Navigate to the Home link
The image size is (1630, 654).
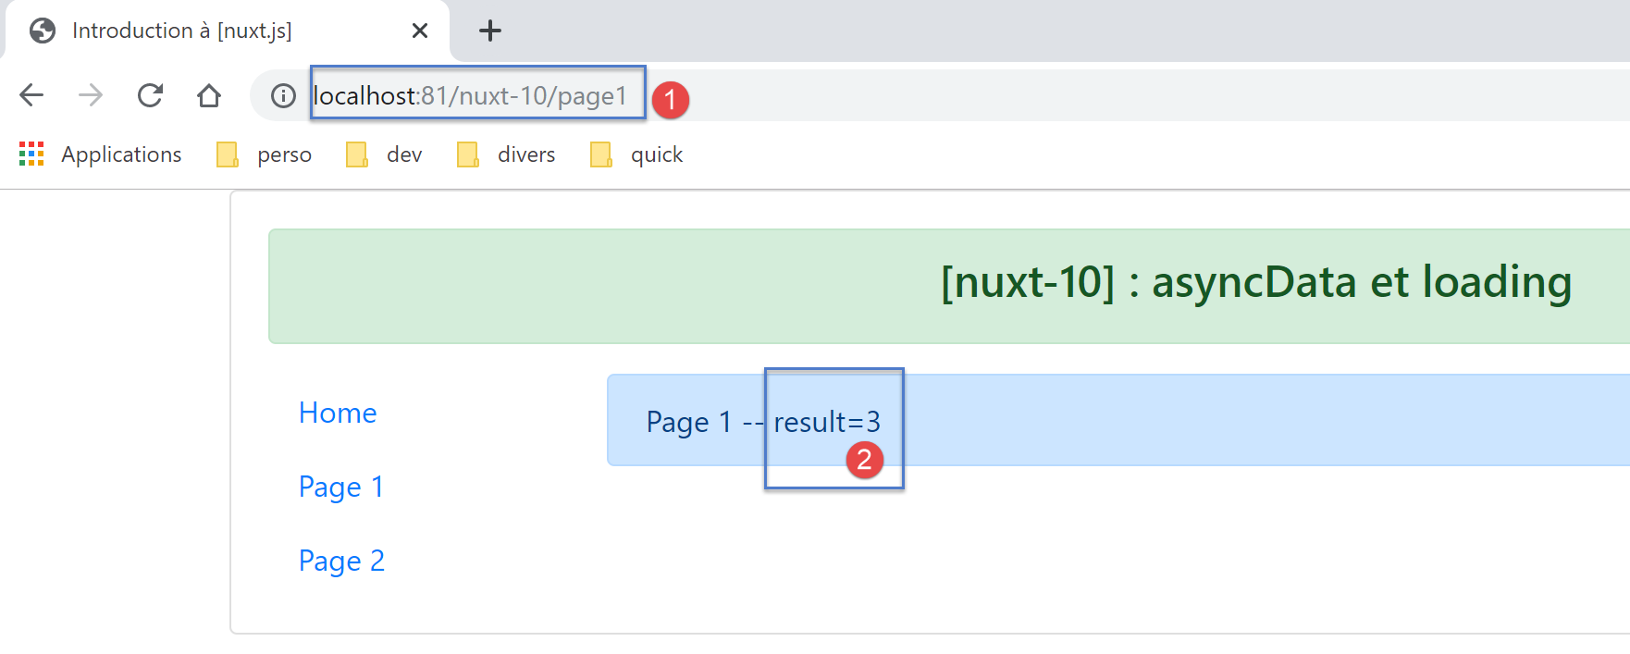pos(338,413)
